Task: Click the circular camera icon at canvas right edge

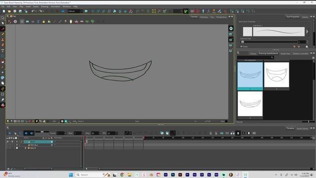Action: (231, 29)
